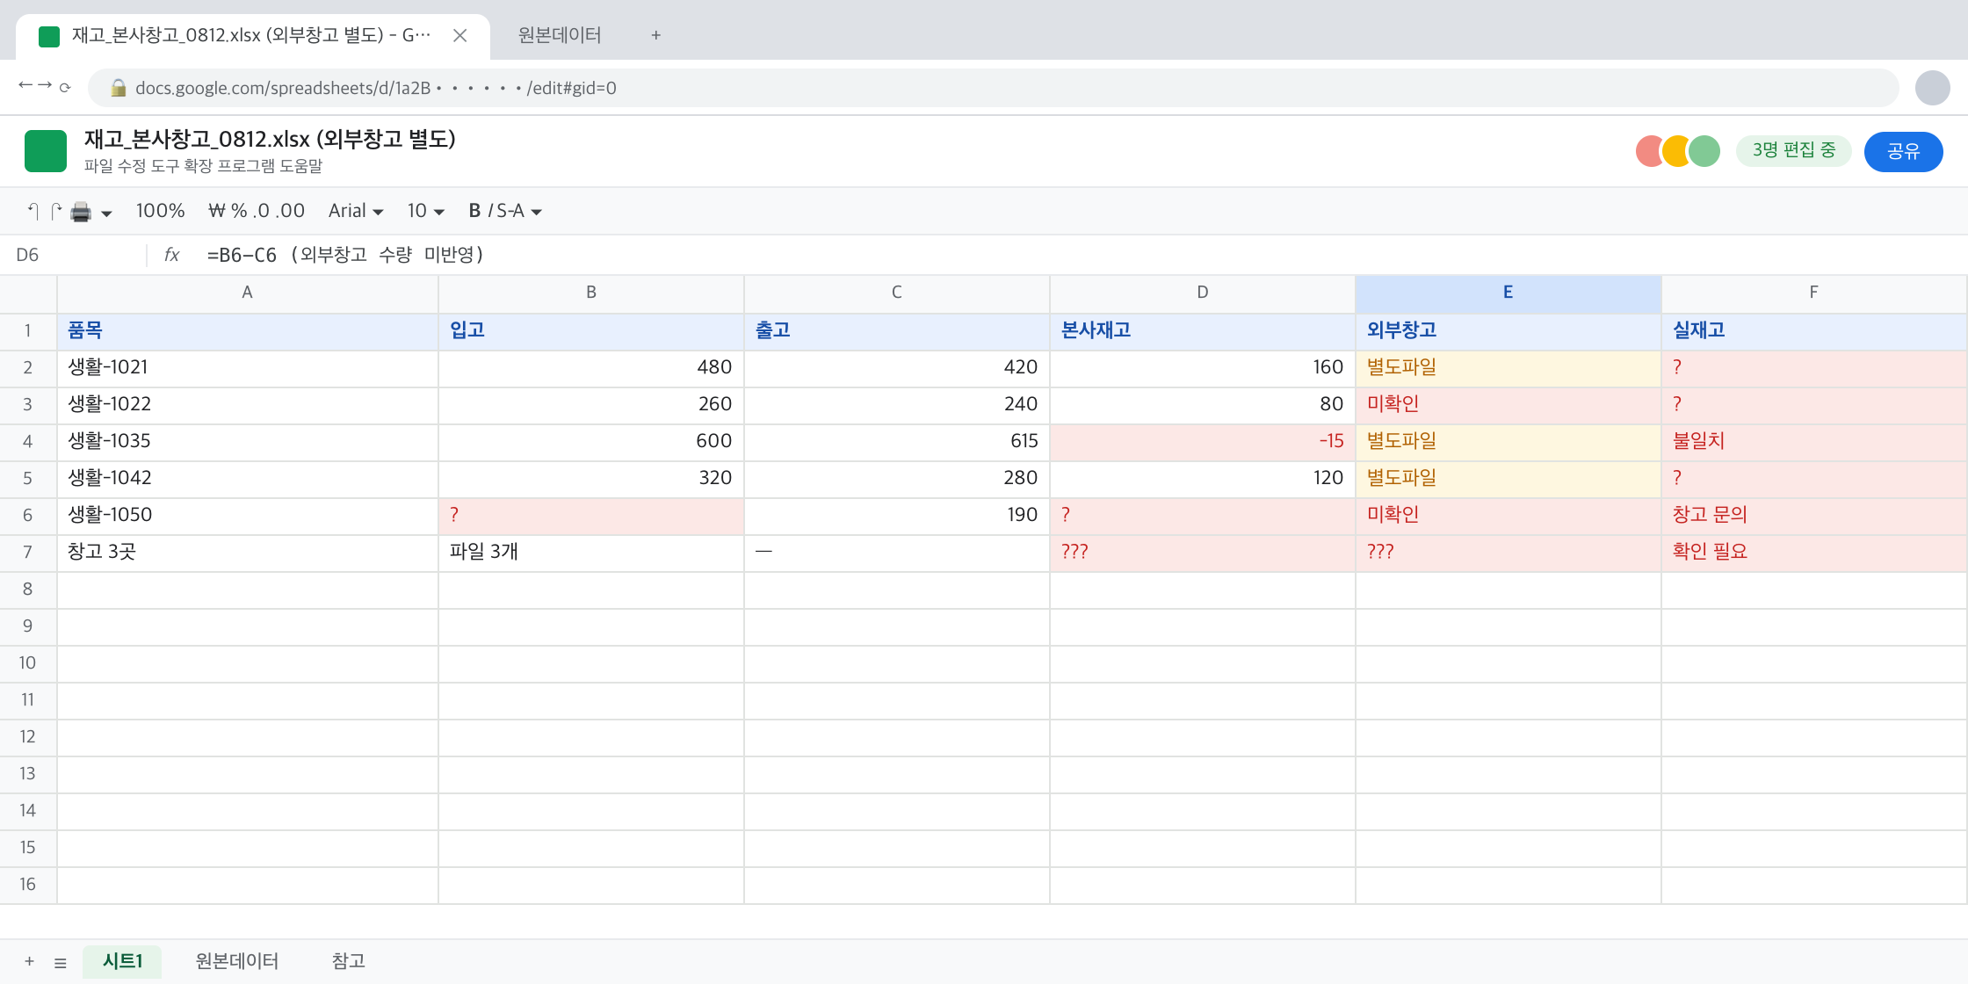This screenshot has width=1968, height=984.
Task: Click the browser back arrow
Action: [x=25, y=85]
